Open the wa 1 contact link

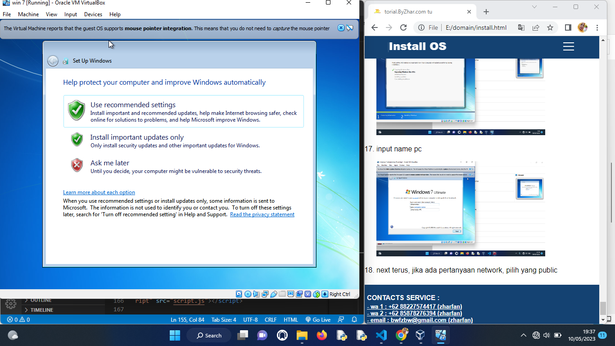414,306
